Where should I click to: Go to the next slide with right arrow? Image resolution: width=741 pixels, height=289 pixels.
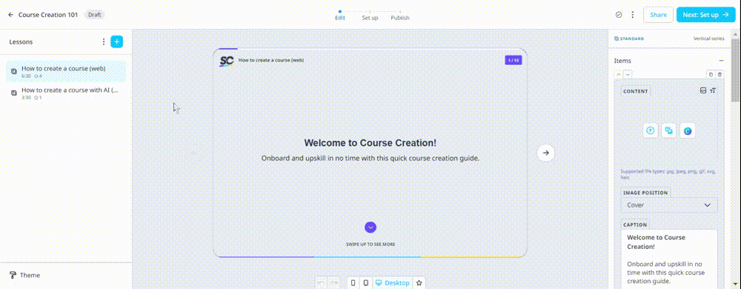pyautogui.click(x=546, y=153)
